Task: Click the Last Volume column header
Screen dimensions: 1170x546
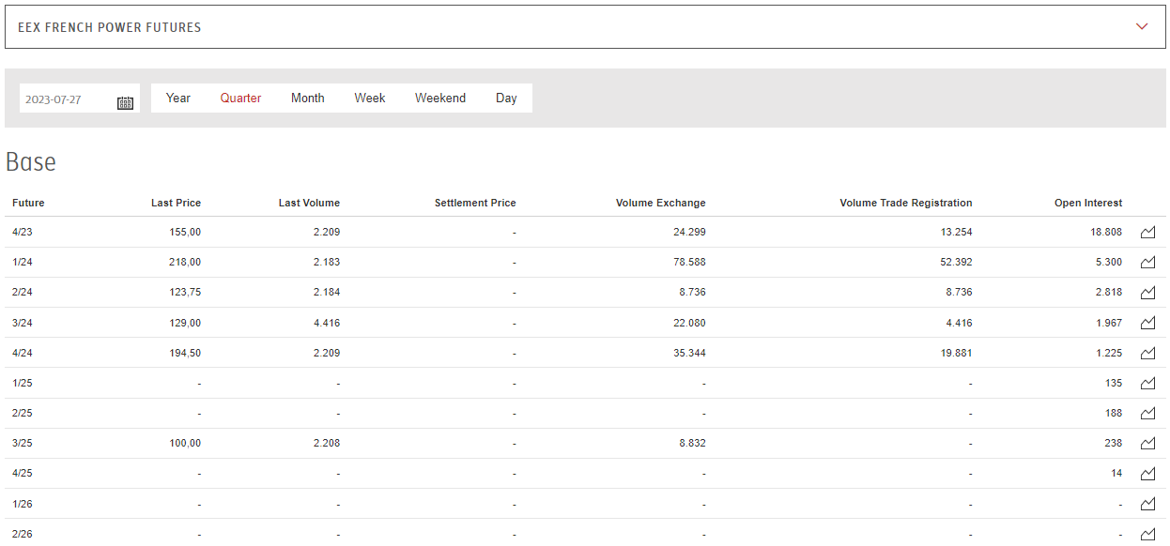Action: 309,203
